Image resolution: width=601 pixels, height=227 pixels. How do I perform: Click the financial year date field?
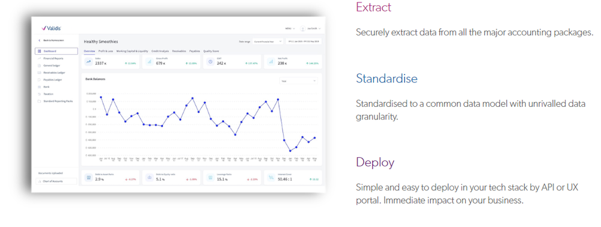[x=304, y=41]
